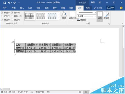125x94 pixels.
Task: Click the 2月6日 cell
Action: 32,51
